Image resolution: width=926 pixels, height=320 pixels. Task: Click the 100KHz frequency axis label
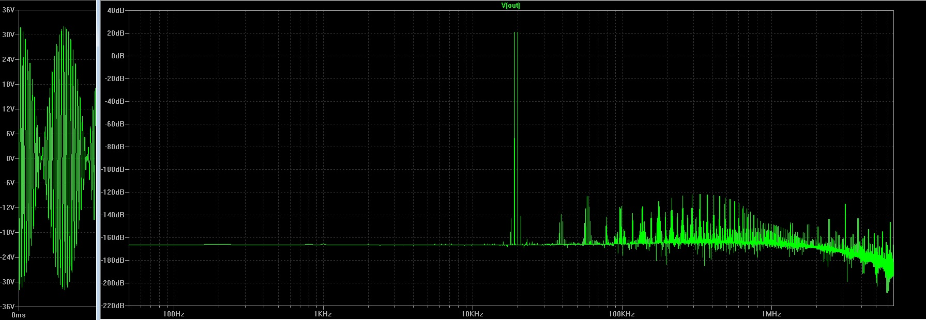tap(622, 314)
